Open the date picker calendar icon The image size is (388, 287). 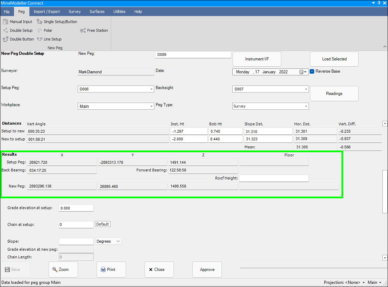click(301, 72)
